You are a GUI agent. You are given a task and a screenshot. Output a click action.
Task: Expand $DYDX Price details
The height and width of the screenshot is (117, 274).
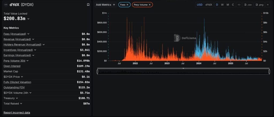pos(22,77)
